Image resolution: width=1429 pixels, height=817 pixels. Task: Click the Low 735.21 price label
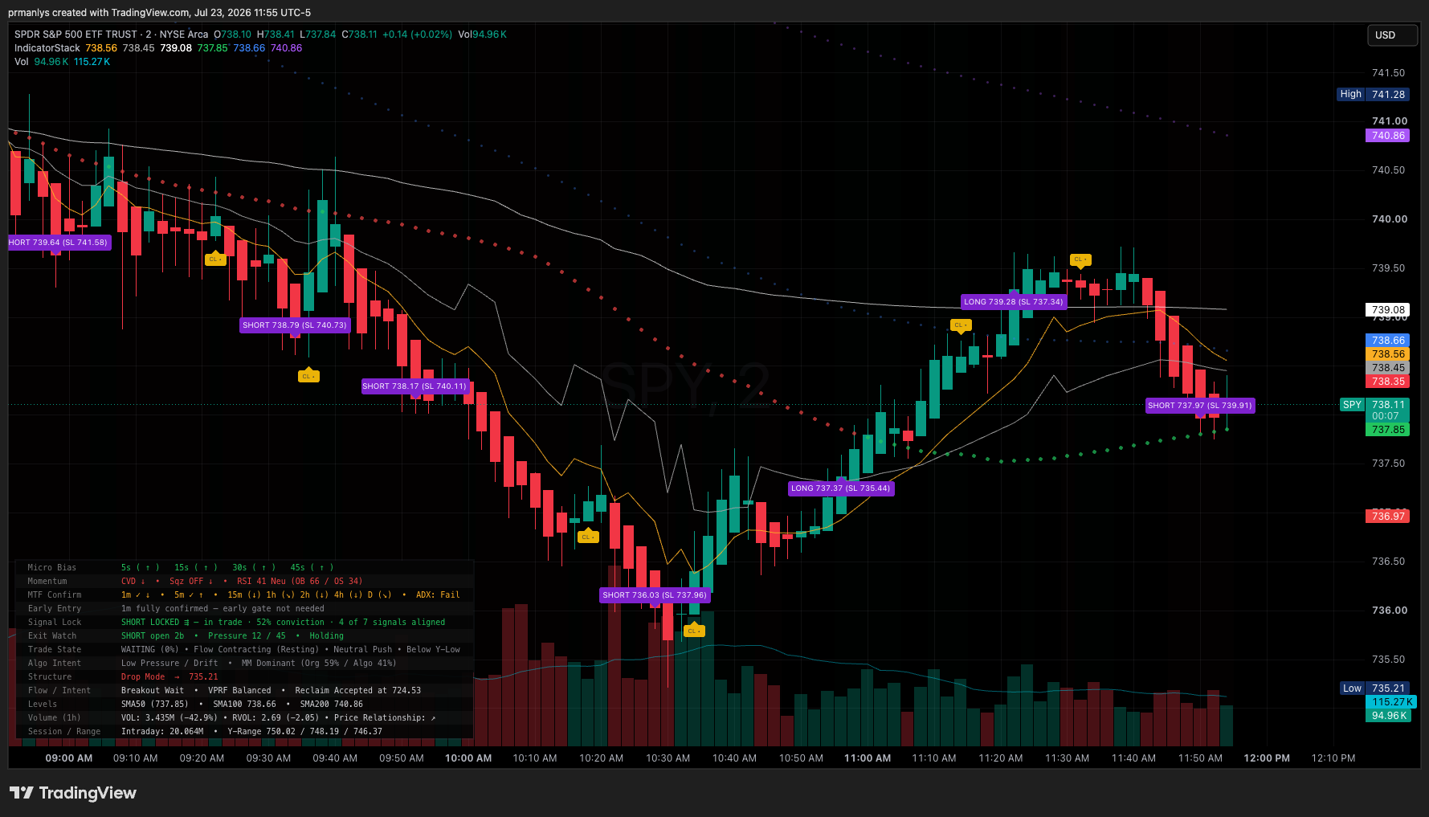(x=1374, y=688)
